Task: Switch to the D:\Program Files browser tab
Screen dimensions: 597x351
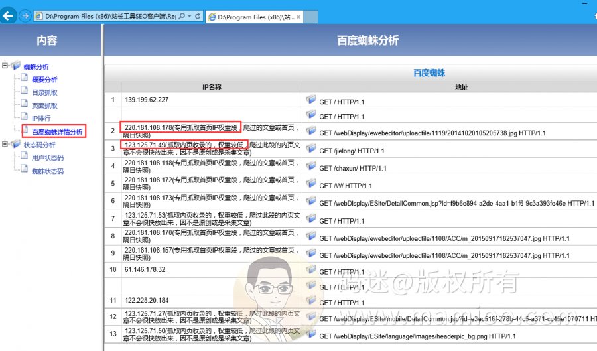Action: tap(252, 16)
